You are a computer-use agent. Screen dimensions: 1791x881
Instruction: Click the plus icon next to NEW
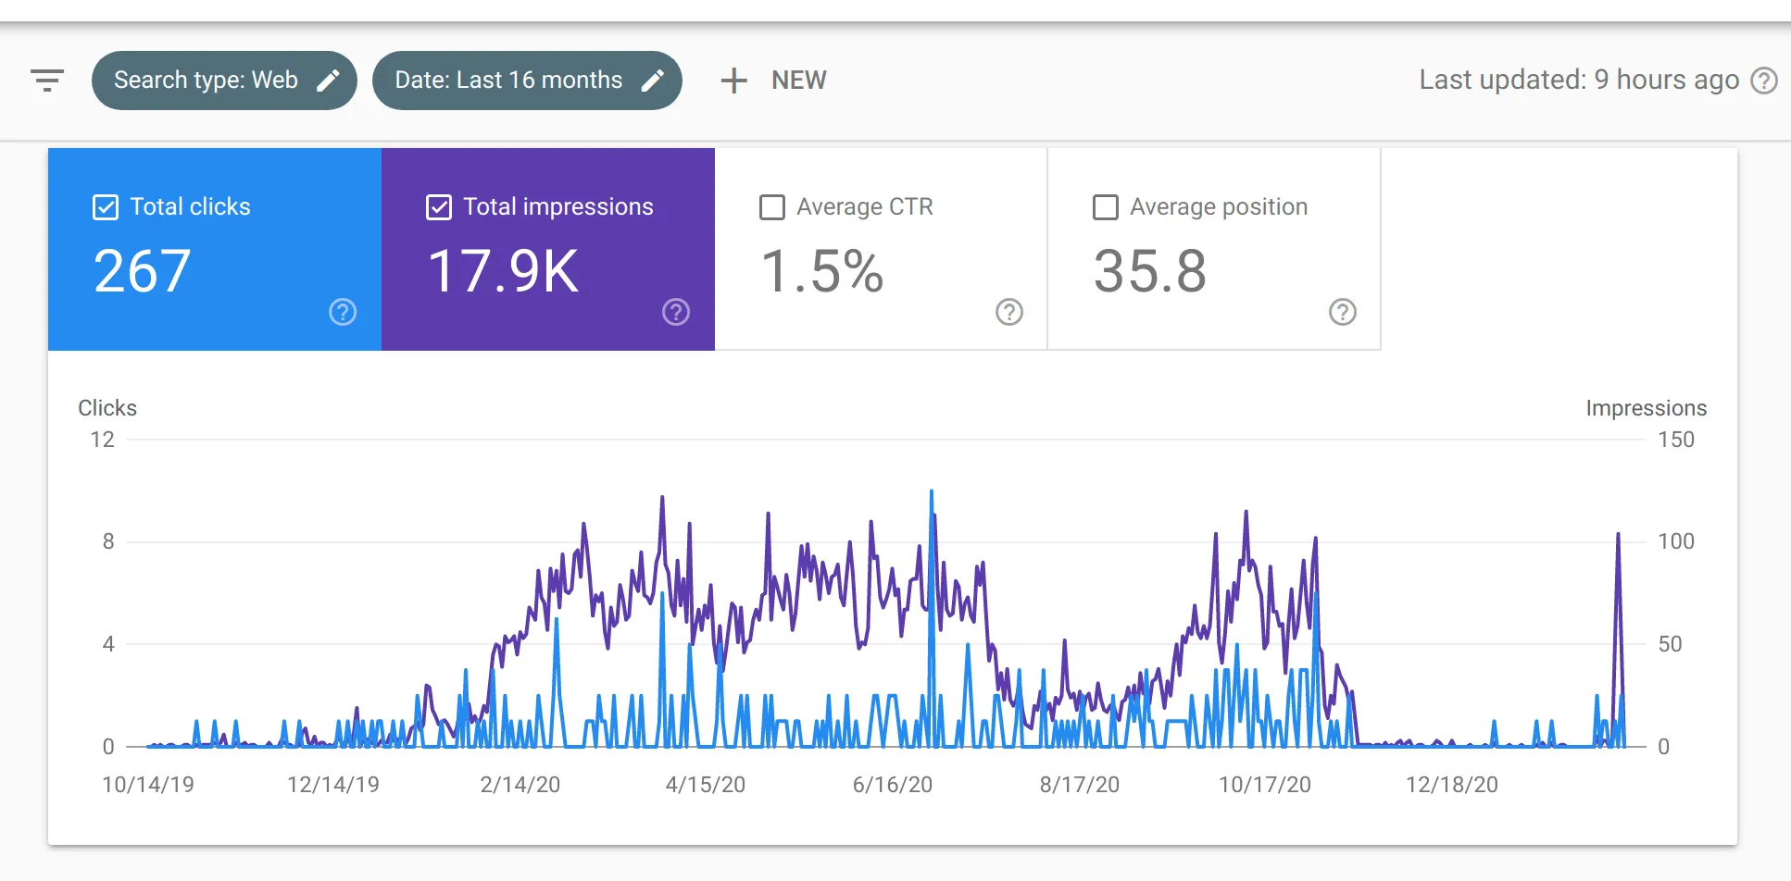tap(733, 81)
